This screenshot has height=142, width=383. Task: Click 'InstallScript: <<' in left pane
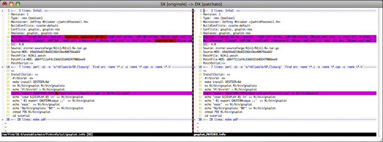click(x=25, y=74)
